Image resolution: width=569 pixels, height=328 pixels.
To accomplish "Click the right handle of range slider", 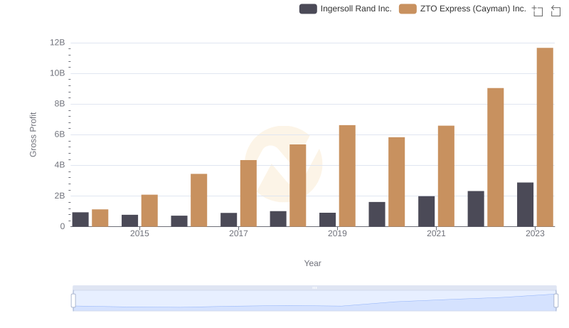I will pos(556,301).
